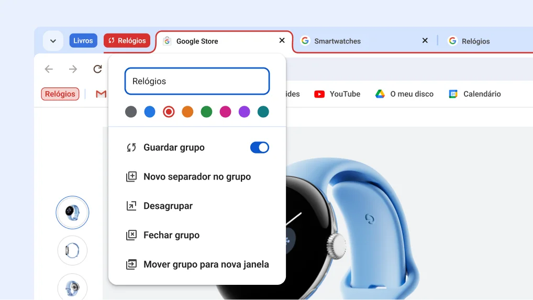
Task: Close the Google Store tab
Action: click(282, 40)
